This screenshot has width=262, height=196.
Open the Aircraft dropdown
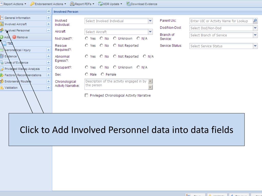pyautogui.click(x=150, y=32)
